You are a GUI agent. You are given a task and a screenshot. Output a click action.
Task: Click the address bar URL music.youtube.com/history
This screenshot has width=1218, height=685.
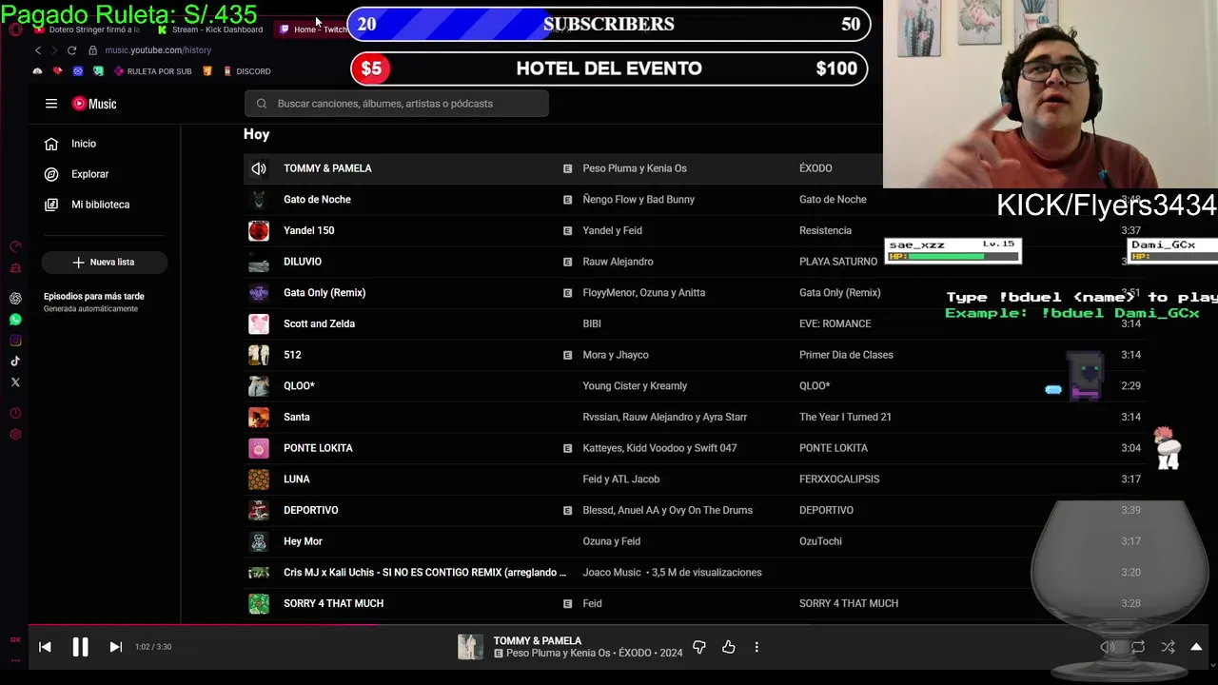pos(158,50)
